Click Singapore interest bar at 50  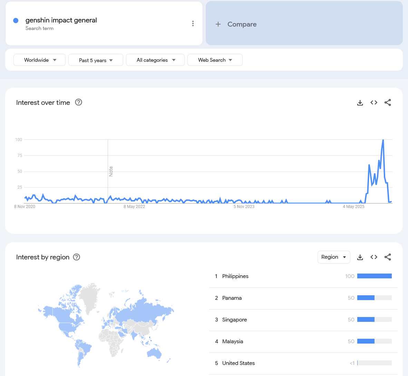[x=375, y=319]
